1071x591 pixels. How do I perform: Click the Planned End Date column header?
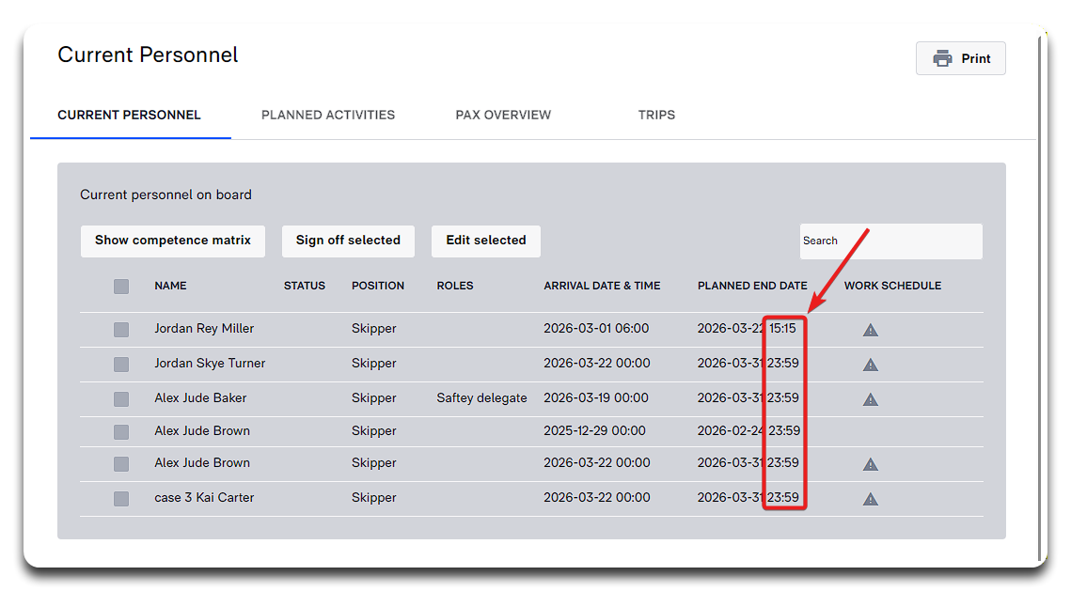click(x=751, y=286)
